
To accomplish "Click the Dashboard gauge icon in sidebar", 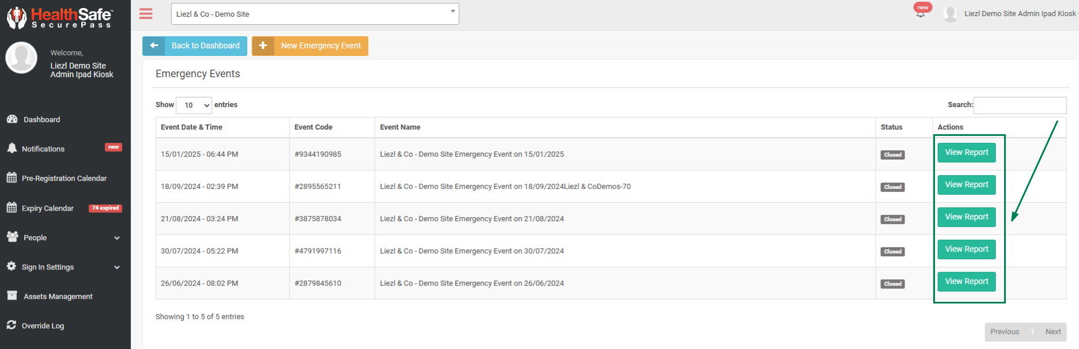I will [x=12, y=119].
